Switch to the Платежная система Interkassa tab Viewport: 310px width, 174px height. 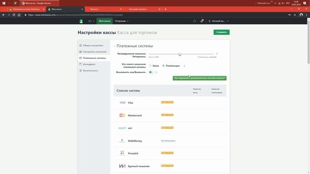pos(27,9)
